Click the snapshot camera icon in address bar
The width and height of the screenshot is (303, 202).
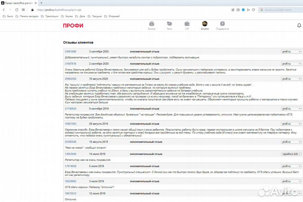[238, 10]
